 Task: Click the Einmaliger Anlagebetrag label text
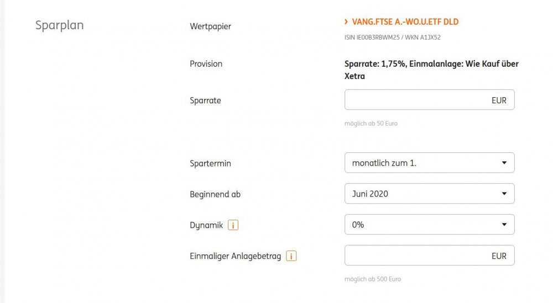(x=236, y=256)
